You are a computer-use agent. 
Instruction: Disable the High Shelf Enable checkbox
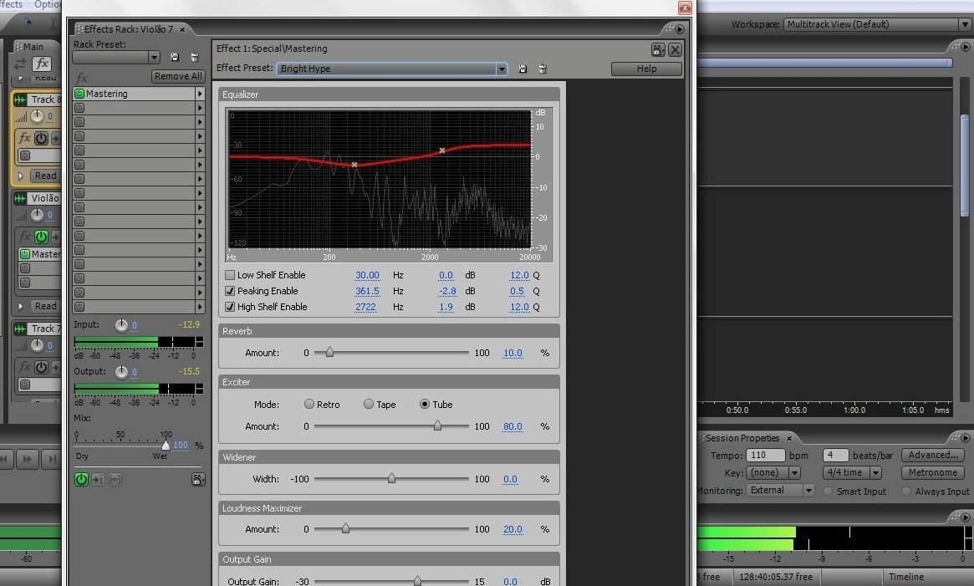(230, 307)
